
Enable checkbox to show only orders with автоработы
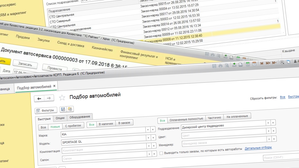click(161, 153)
